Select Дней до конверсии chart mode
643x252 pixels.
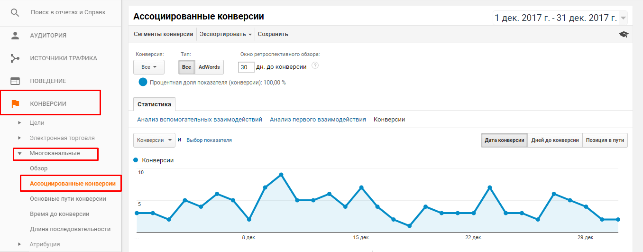555,140
